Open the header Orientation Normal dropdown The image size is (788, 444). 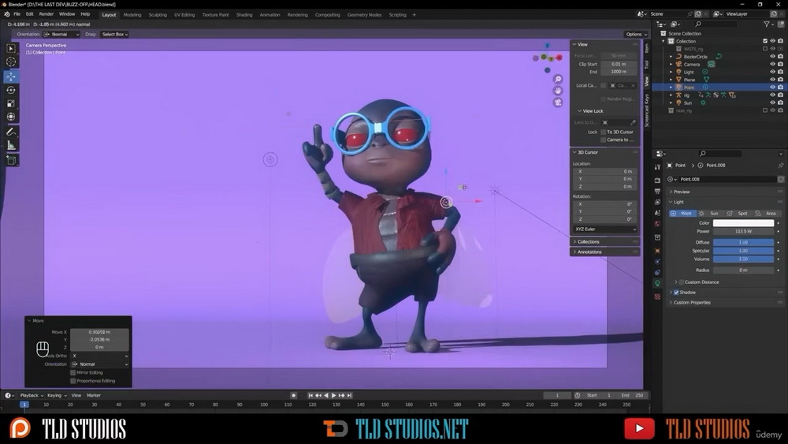click(x=61, y=34)
